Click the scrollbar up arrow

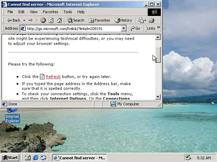(x=158, y=37)
